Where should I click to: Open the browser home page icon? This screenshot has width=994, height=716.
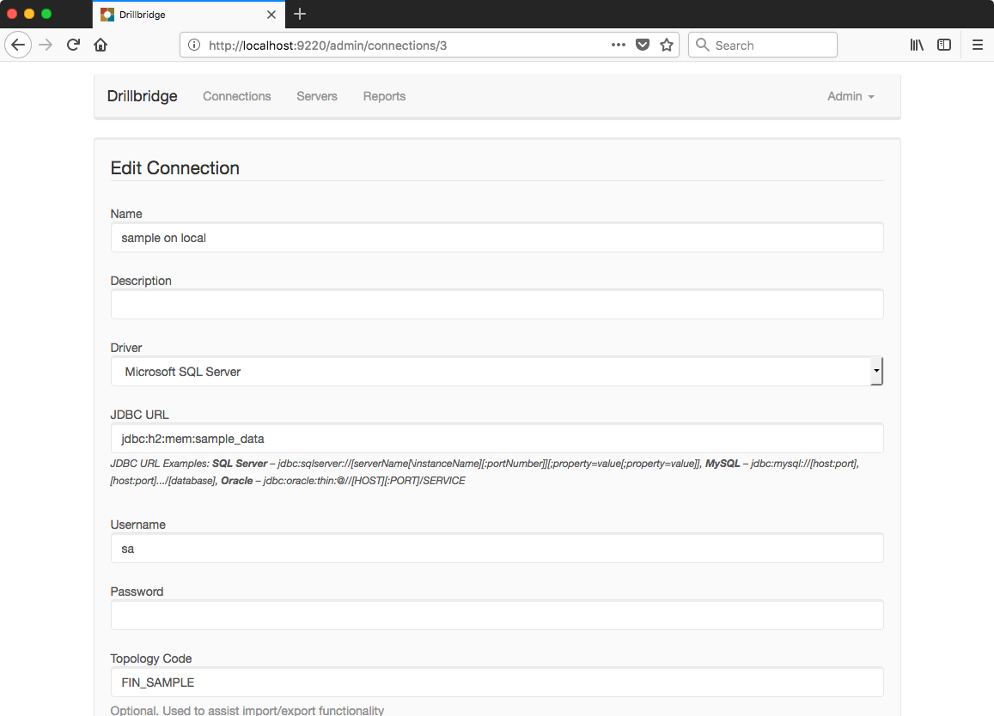point(101,45)
